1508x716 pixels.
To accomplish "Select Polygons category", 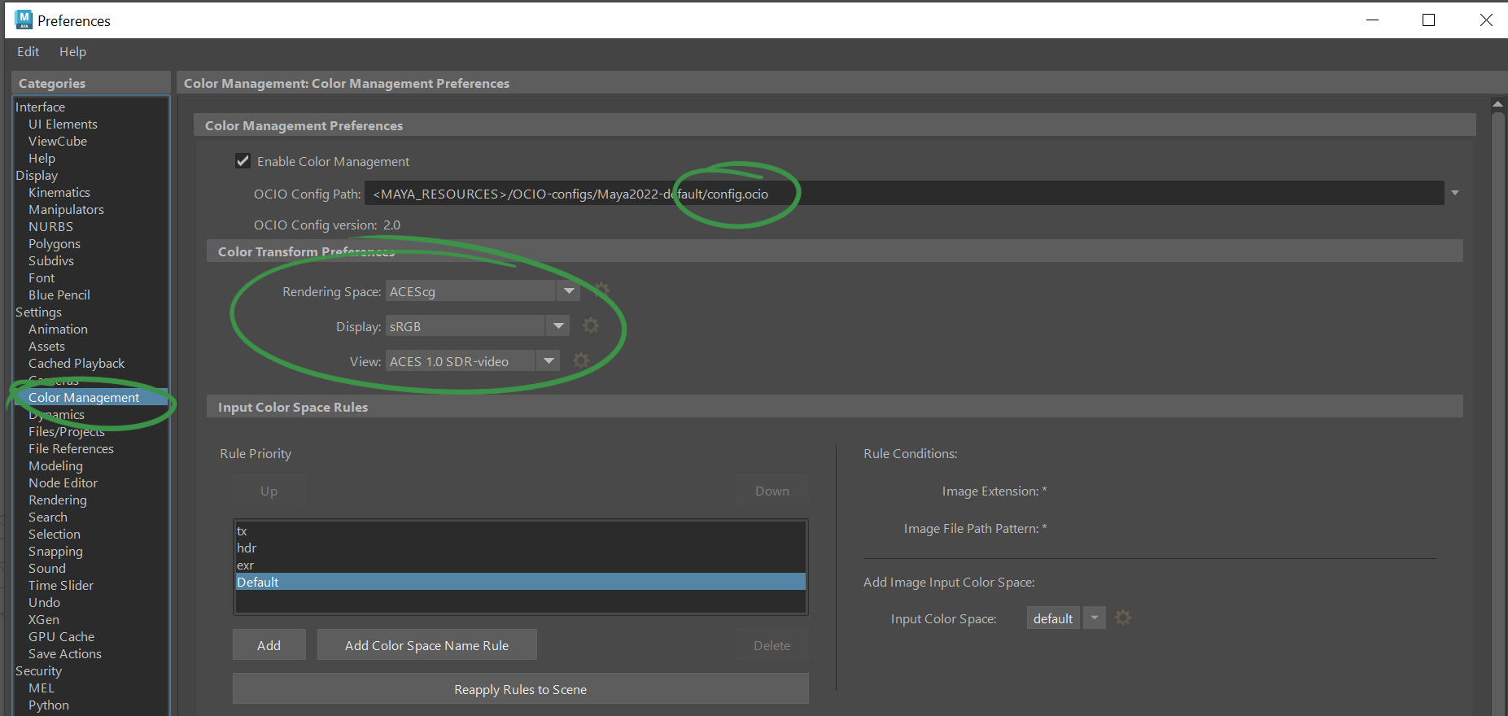I will pos(55,243).
